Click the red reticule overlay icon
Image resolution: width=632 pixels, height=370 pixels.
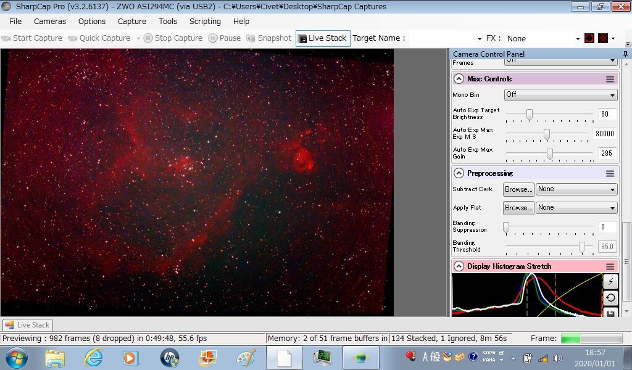pyautogui.click(x=589, y=39)
